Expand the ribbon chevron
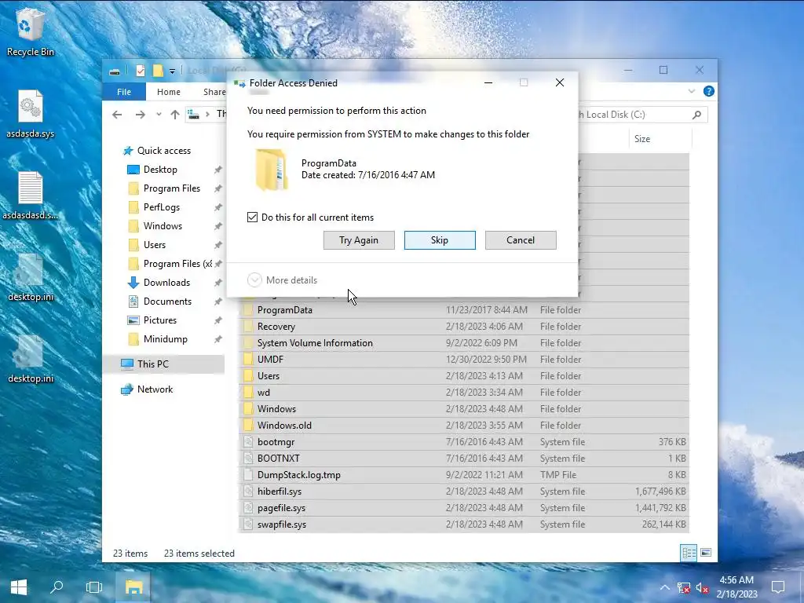This screenshot has width=804, height=603. click(x=691, y=91)
